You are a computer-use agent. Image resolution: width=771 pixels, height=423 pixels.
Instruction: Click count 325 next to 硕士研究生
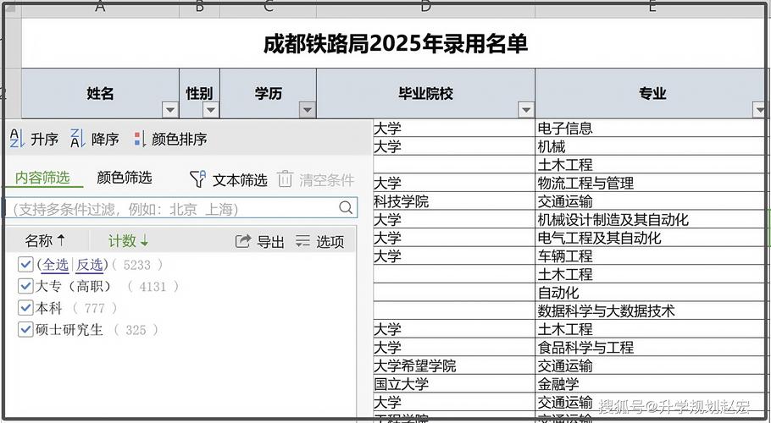pos(136,330)
